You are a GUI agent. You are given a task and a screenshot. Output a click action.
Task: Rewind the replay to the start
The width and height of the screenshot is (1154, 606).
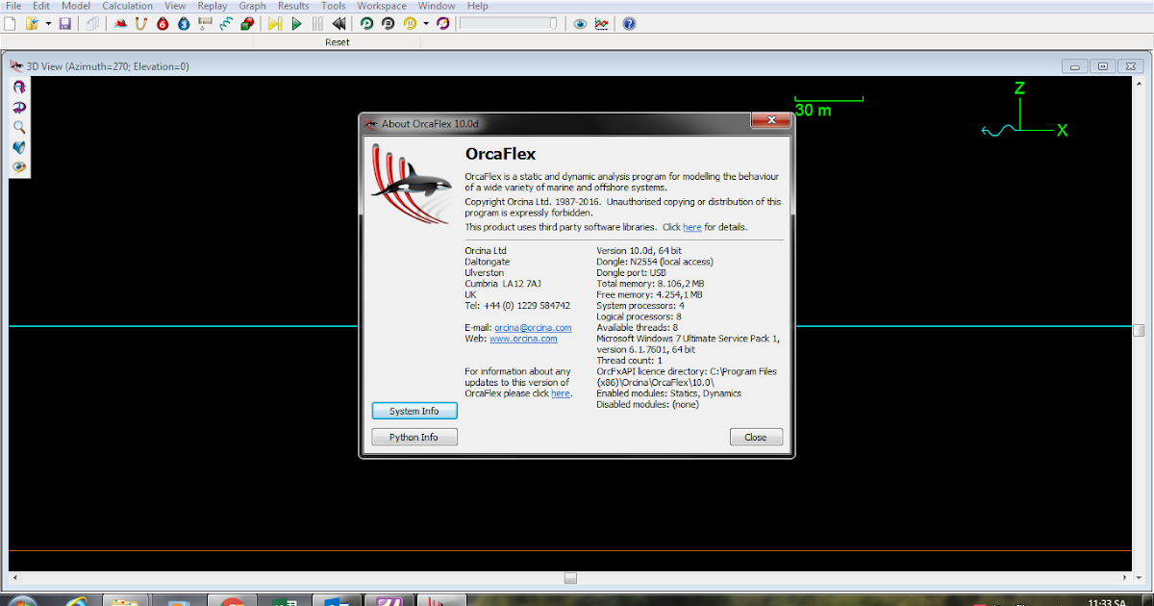coord(338,23)
